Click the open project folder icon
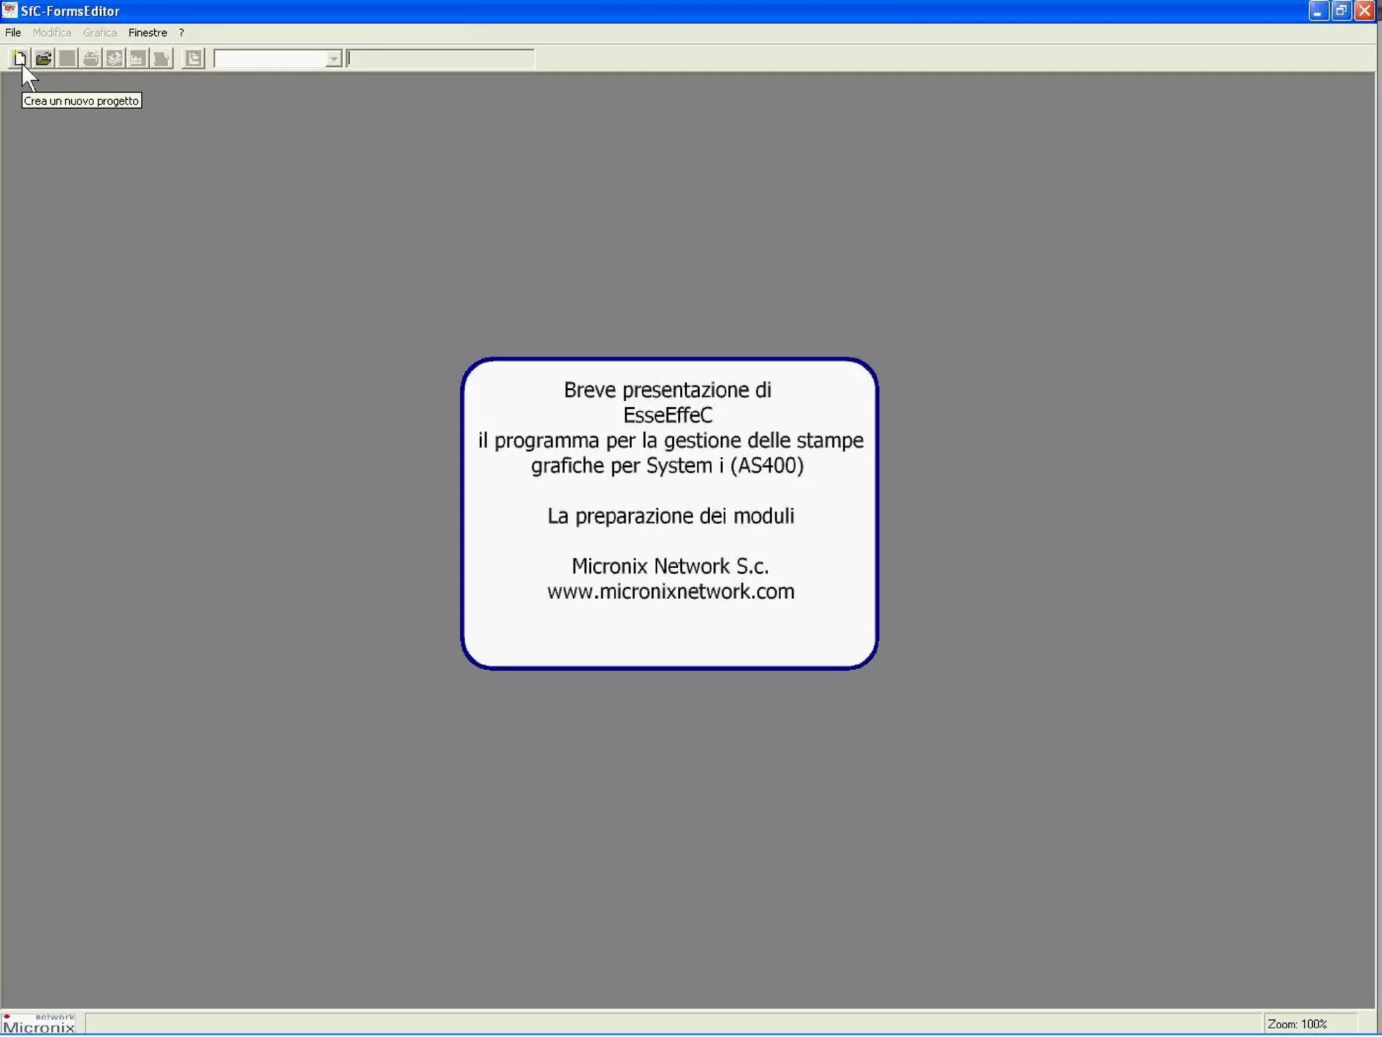Viewport: 1382px width, 1037px height. click(x=44, y=59)
